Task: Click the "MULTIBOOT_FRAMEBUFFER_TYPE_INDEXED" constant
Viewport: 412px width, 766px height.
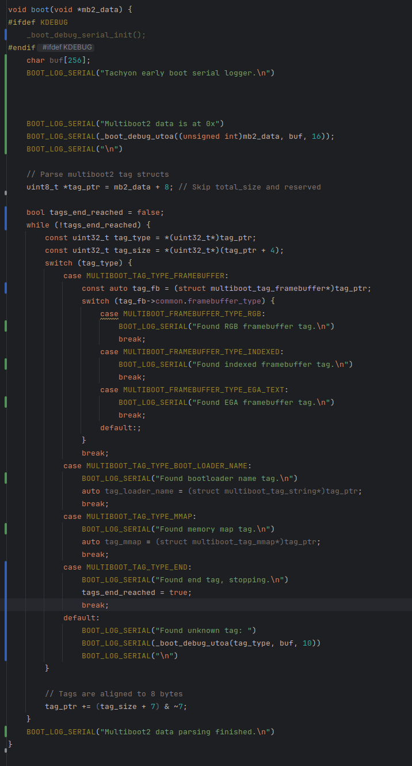Action: point(201,351)
